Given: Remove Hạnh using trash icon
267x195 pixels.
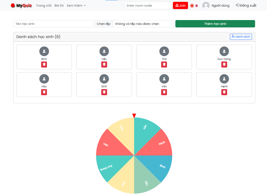Looking at the screenshot, I should (x=224, y=92).
